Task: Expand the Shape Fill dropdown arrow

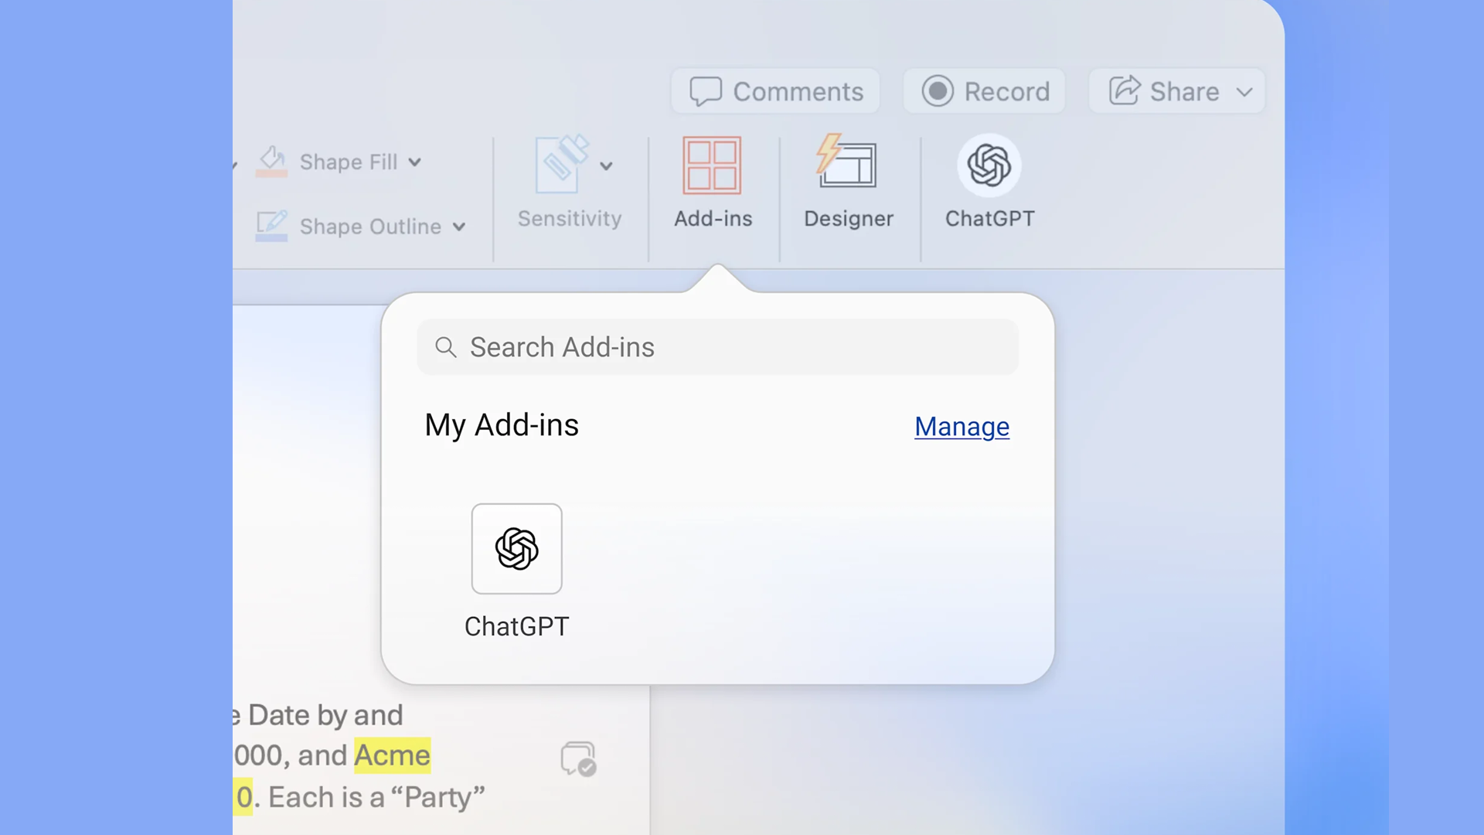Action: coord(415,162)
